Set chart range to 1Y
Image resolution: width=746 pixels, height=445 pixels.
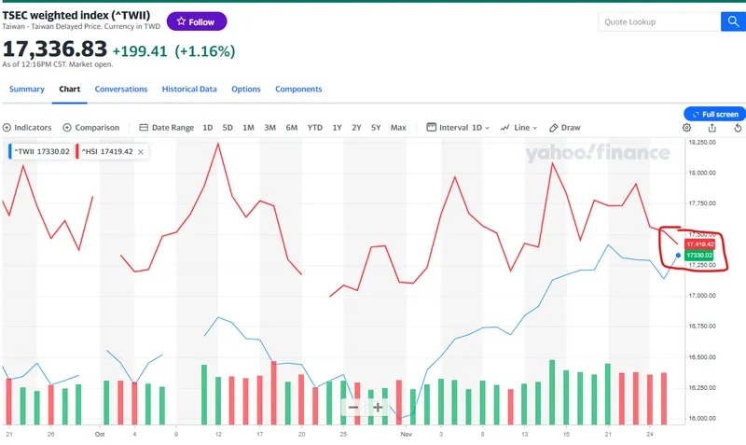(x=337, y=128)
